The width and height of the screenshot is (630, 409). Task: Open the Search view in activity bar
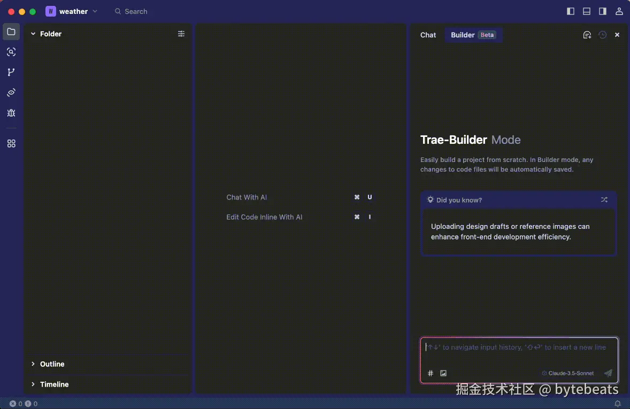coord(11,52)
